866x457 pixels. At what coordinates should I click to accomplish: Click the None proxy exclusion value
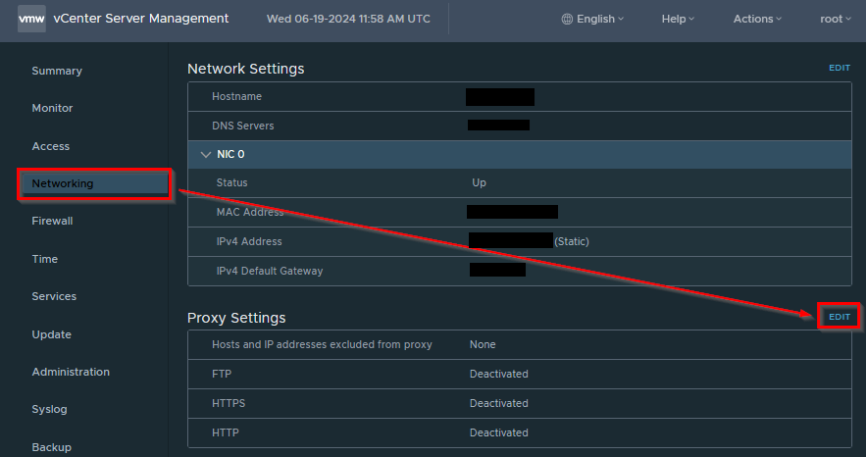tap(483, 344)
